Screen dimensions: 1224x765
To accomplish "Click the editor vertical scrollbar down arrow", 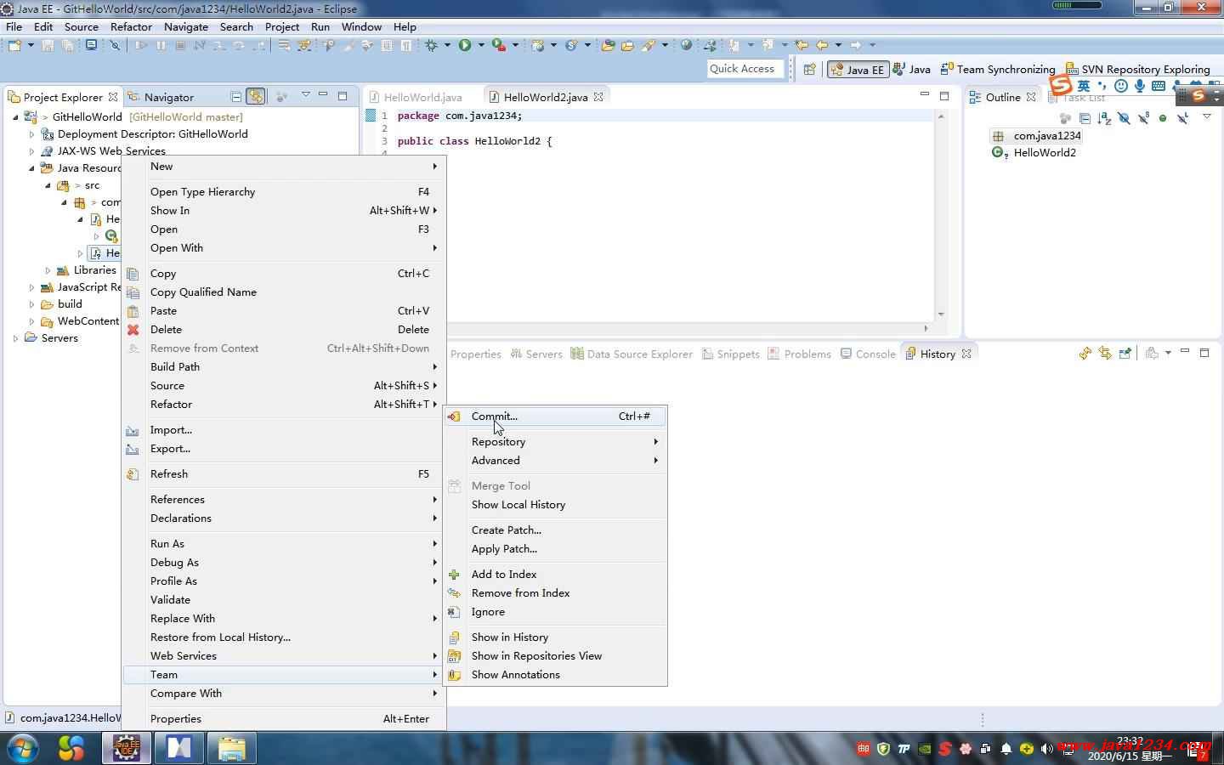I will [941, 314].
